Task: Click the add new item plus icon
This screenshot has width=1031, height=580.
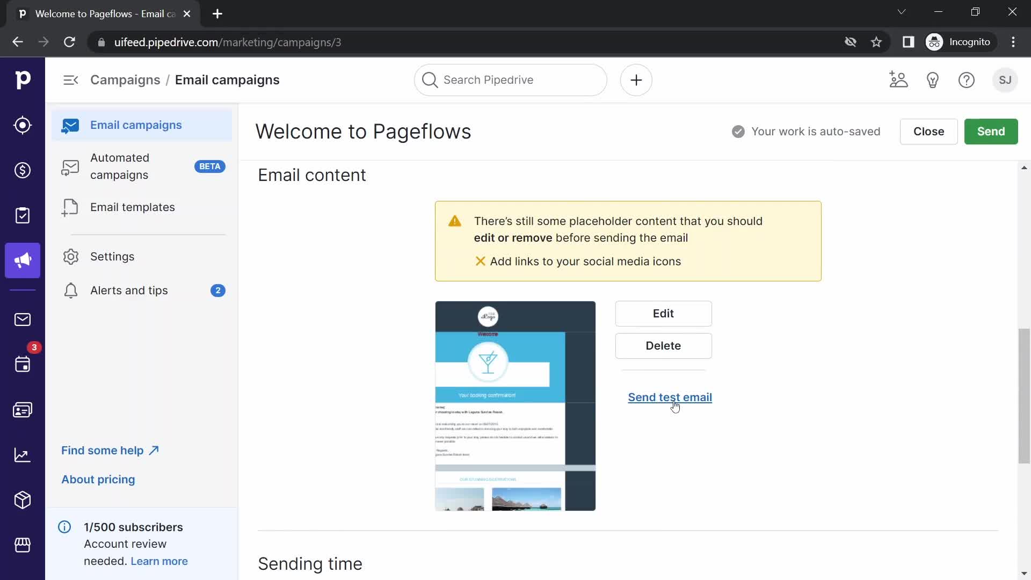Action: coord(636,79)
